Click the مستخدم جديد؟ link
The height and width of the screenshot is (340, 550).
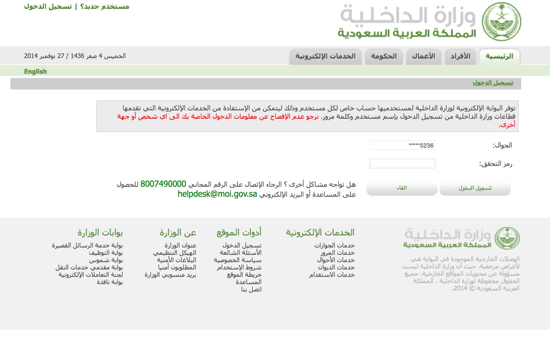[x=105, y=6]
